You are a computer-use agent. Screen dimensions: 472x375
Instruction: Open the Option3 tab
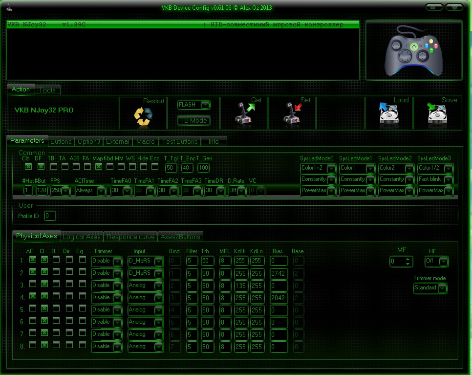[x=89, y=142]
